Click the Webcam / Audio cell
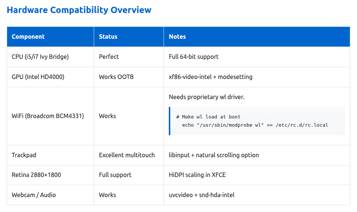The image size is (357, 212). (50, 195)
